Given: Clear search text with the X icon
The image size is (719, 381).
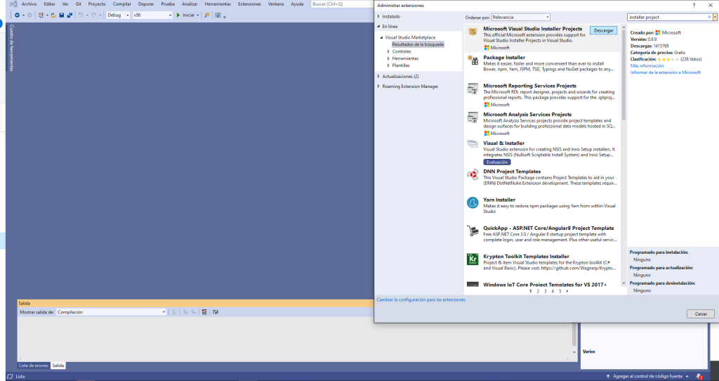Looking at the screenshot, I should tap(709, 18).
